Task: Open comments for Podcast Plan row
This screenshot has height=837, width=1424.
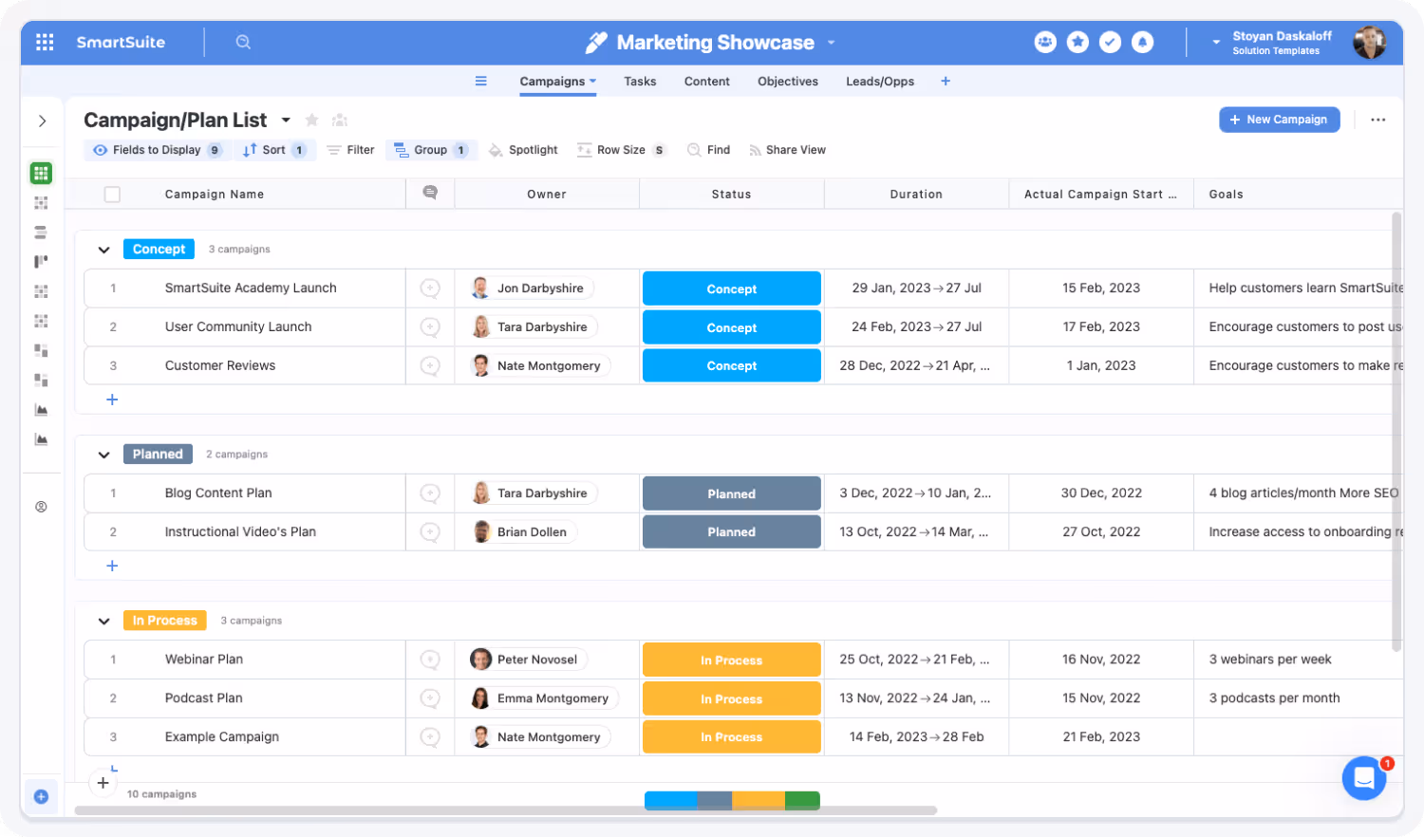Action: coord(430,698)
